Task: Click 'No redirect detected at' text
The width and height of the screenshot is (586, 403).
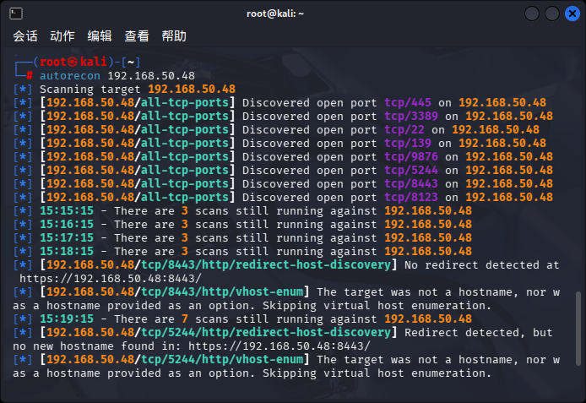Action: click(482, 264)
